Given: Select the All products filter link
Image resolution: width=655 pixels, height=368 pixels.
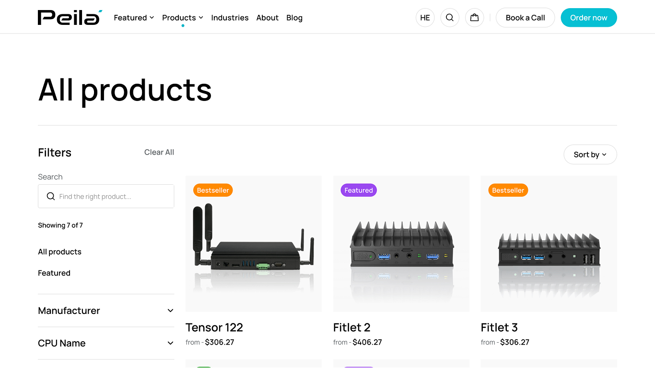Looking at the screenshot, I should coord(59,252).
